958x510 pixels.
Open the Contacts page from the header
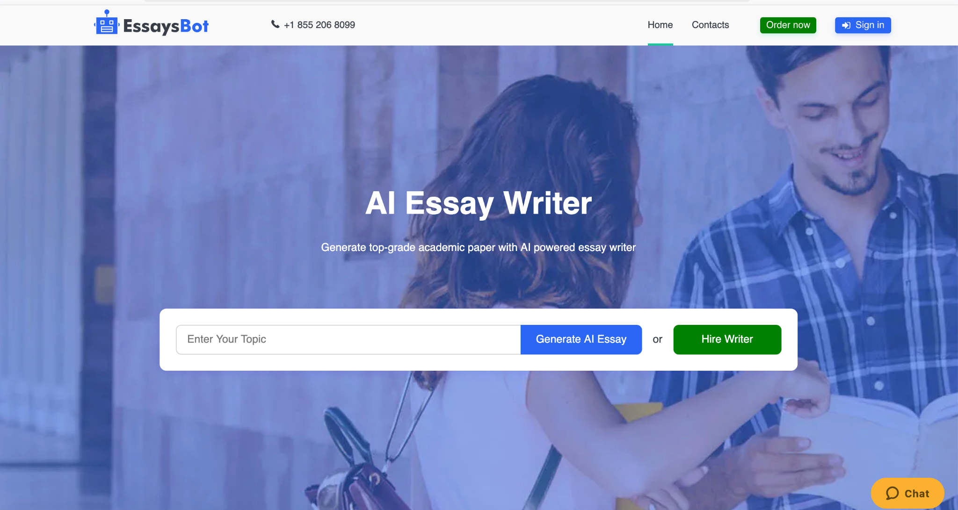point(710,25)
